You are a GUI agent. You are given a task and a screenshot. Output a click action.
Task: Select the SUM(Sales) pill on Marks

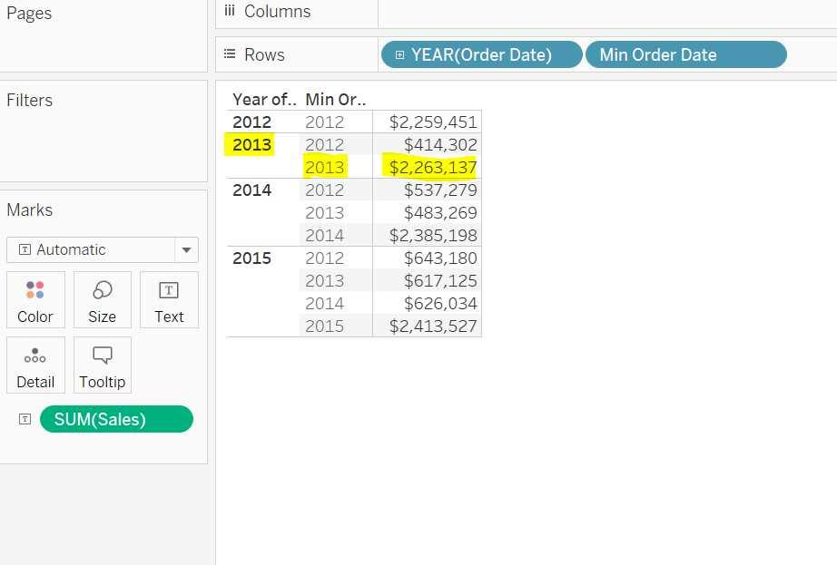[x=116, y=419]
